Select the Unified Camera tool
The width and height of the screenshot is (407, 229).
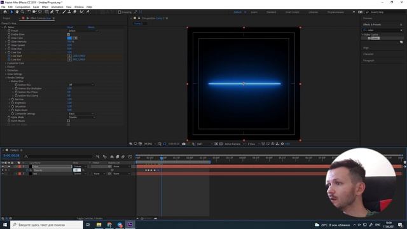[x=34, y=12]
